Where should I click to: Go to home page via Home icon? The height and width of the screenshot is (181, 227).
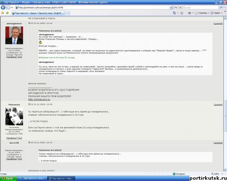pyautogui.click(x=174, y=13)
